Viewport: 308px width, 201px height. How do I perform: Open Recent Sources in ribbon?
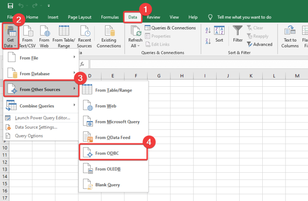(84, 32)
